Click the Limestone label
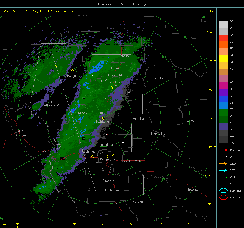This screenshot has height=228, width=244. 51,105
